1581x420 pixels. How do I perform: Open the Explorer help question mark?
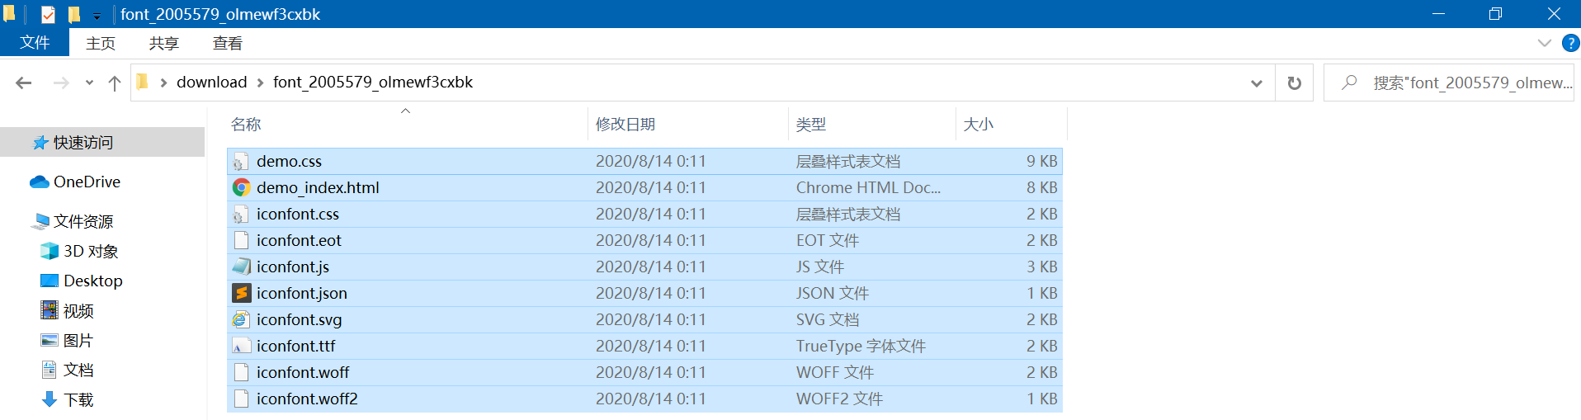(x=1571, y=43)
